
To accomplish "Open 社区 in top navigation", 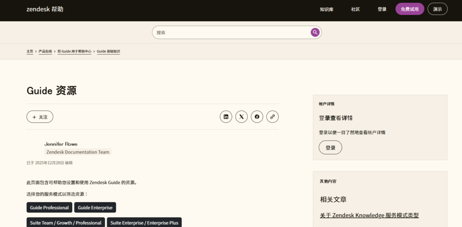I will 355,9.
